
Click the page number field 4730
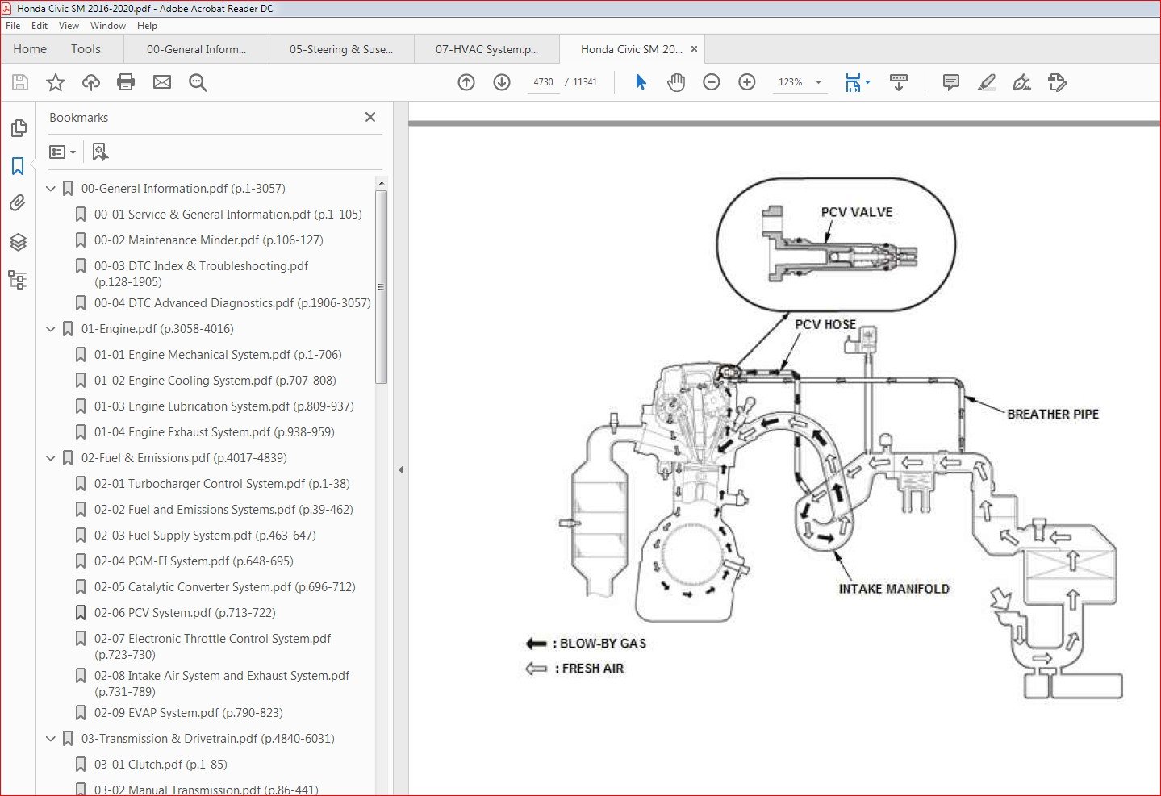coord(544,82)
